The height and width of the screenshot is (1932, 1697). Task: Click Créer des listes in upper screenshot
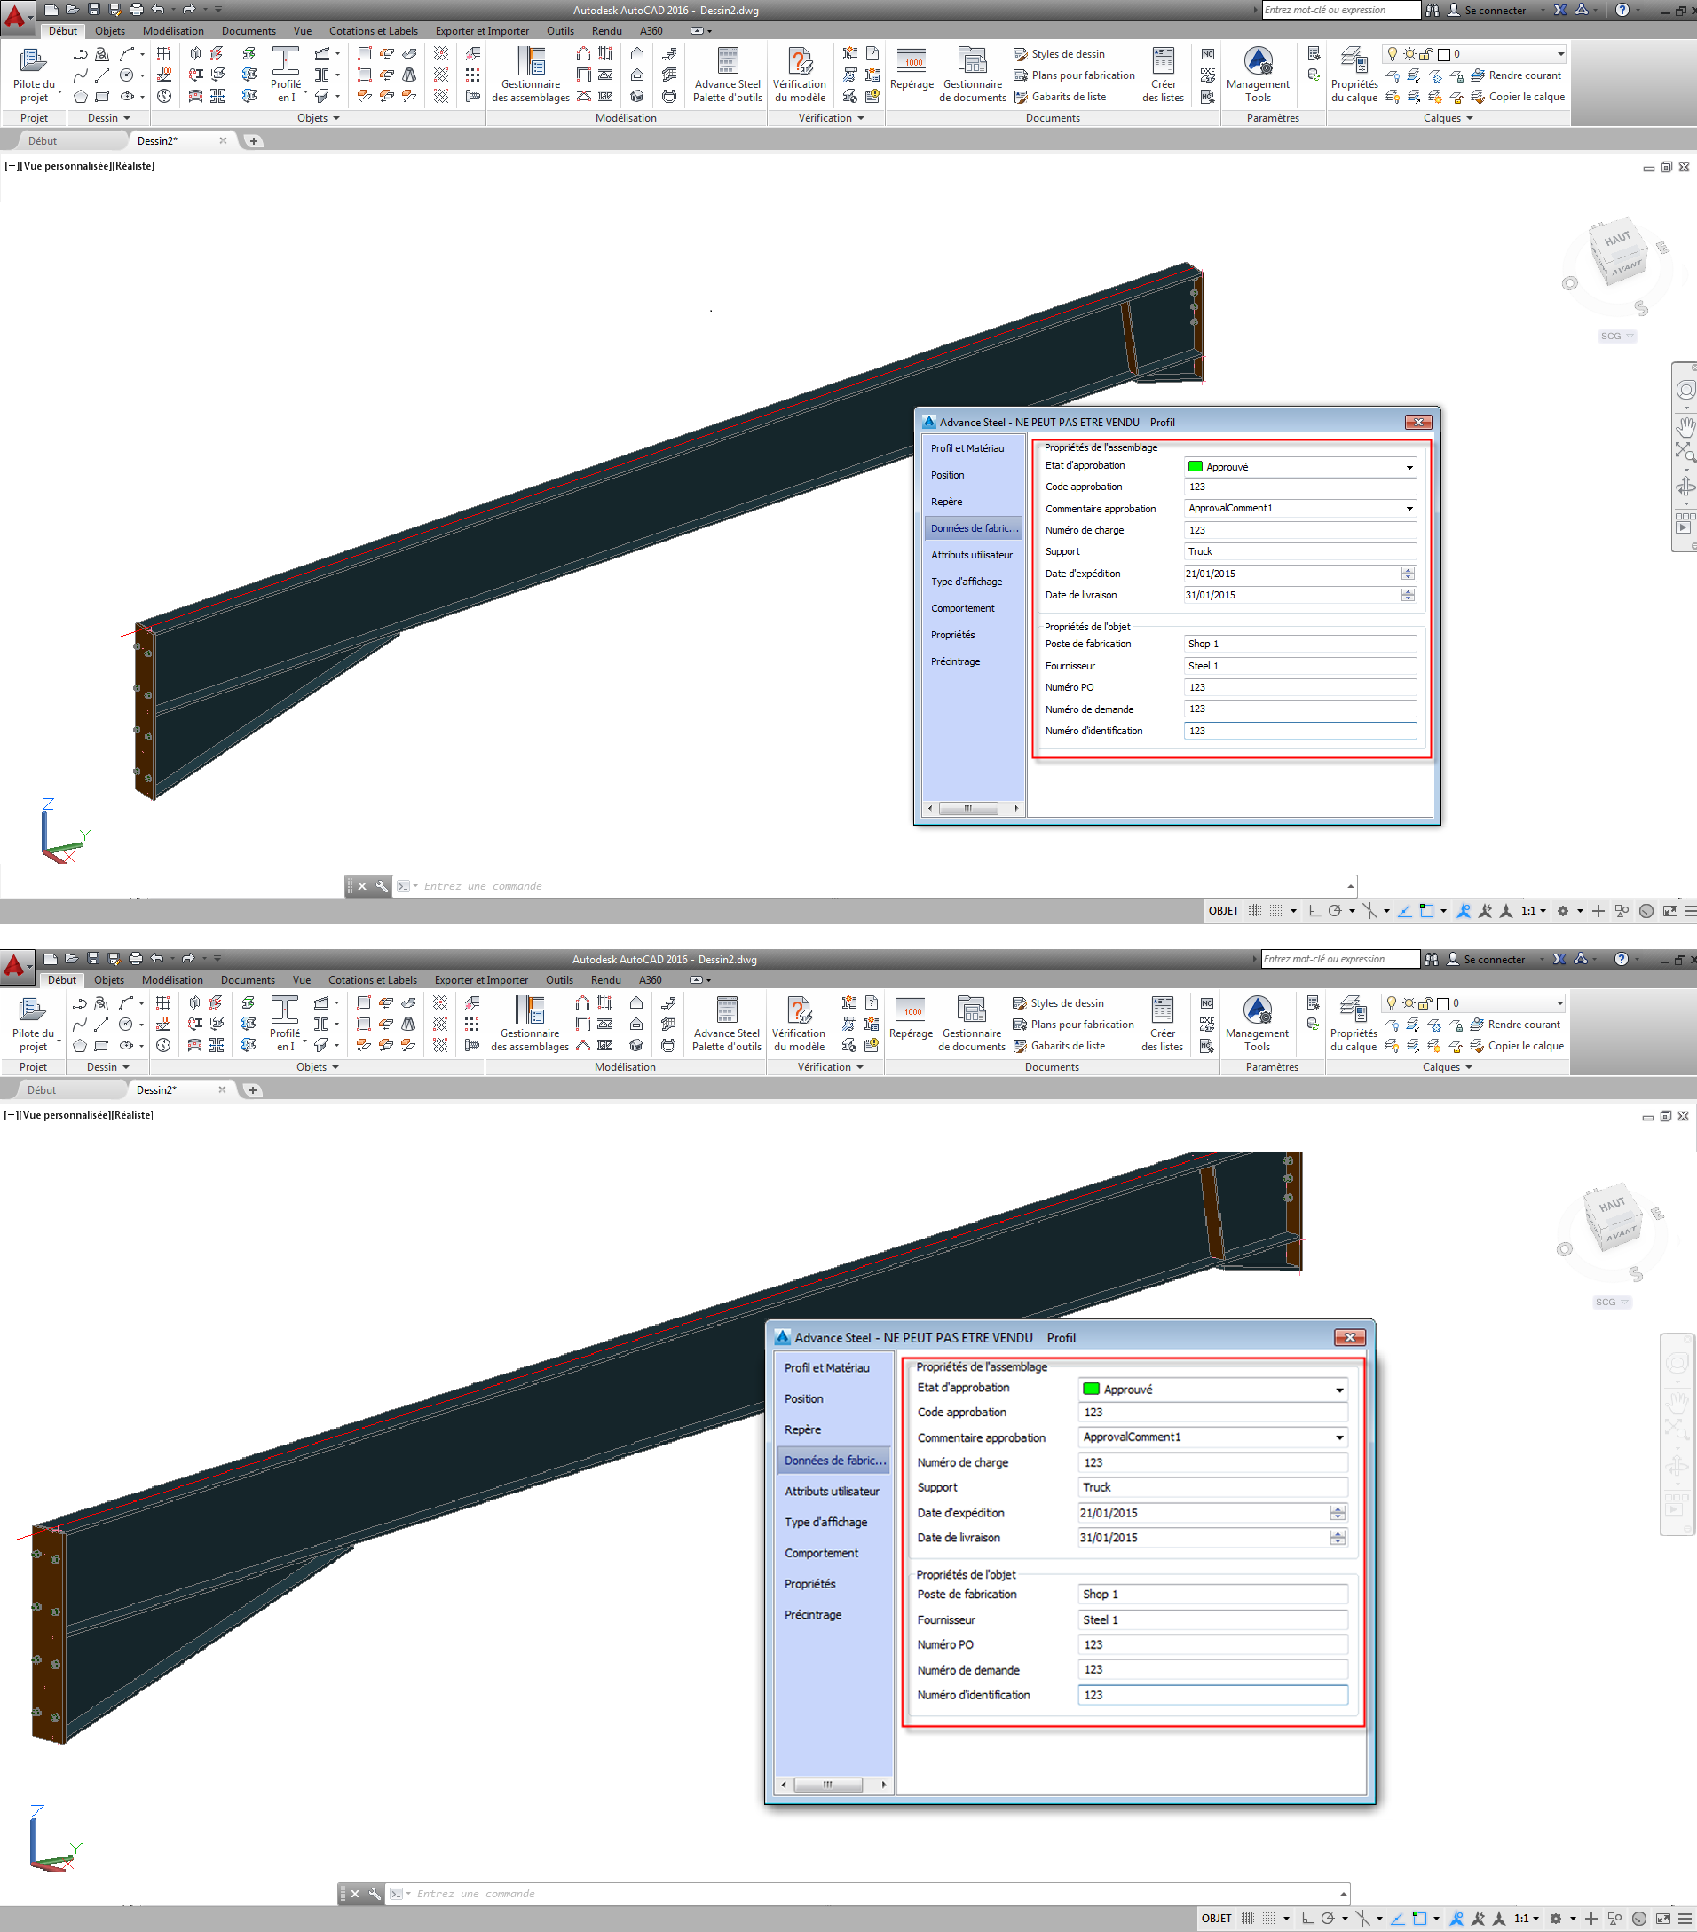point(1164,75)
